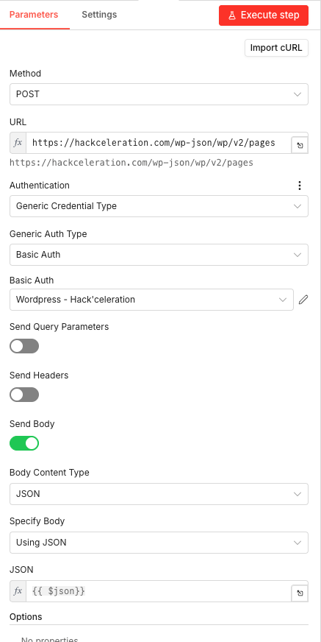Screen dimensions: 321x642
Task: Open the Method dropdown showing POST
Action: 159,94
